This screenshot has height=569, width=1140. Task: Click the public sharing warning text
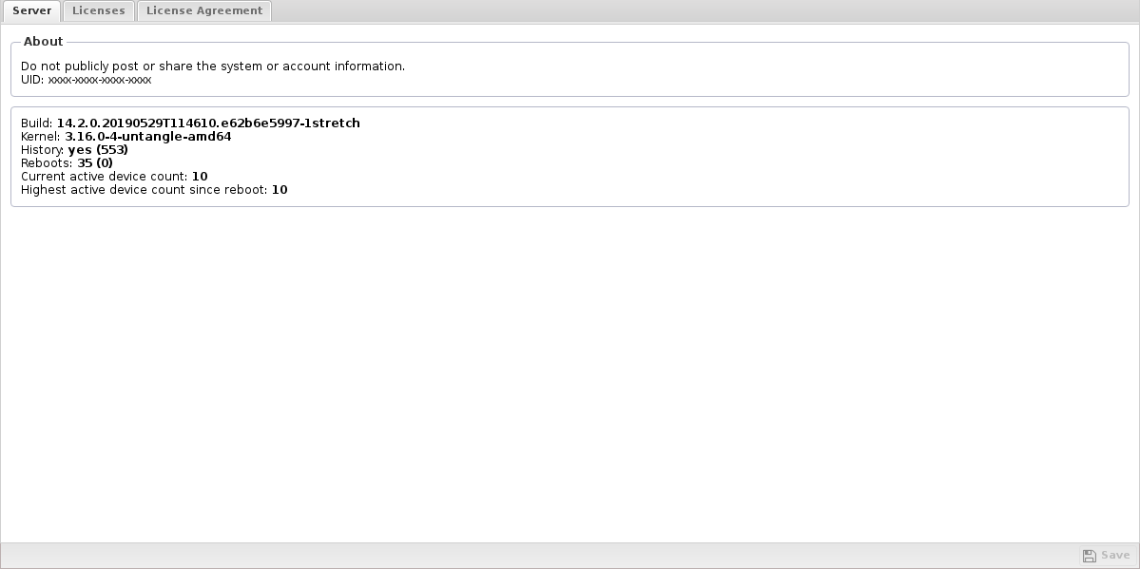pos(213,66)
